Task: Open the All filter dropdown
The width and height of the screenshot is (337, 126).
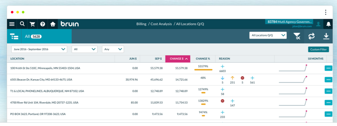Action: pyautogui.click(x=85, y=49)
